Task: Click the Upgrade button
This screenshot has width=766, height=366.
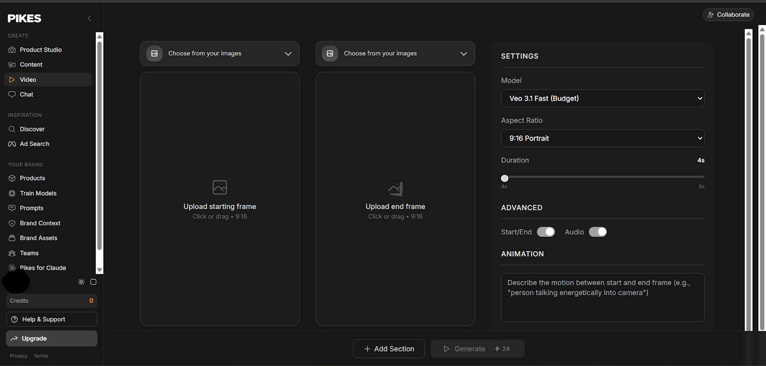Action: tap(52, 338)
